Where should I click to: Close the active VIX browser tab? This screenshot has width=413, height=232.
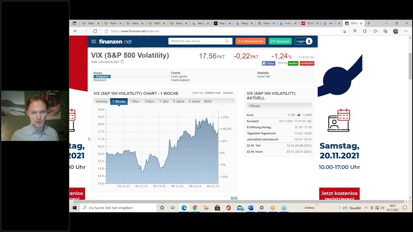pos(361,23)
